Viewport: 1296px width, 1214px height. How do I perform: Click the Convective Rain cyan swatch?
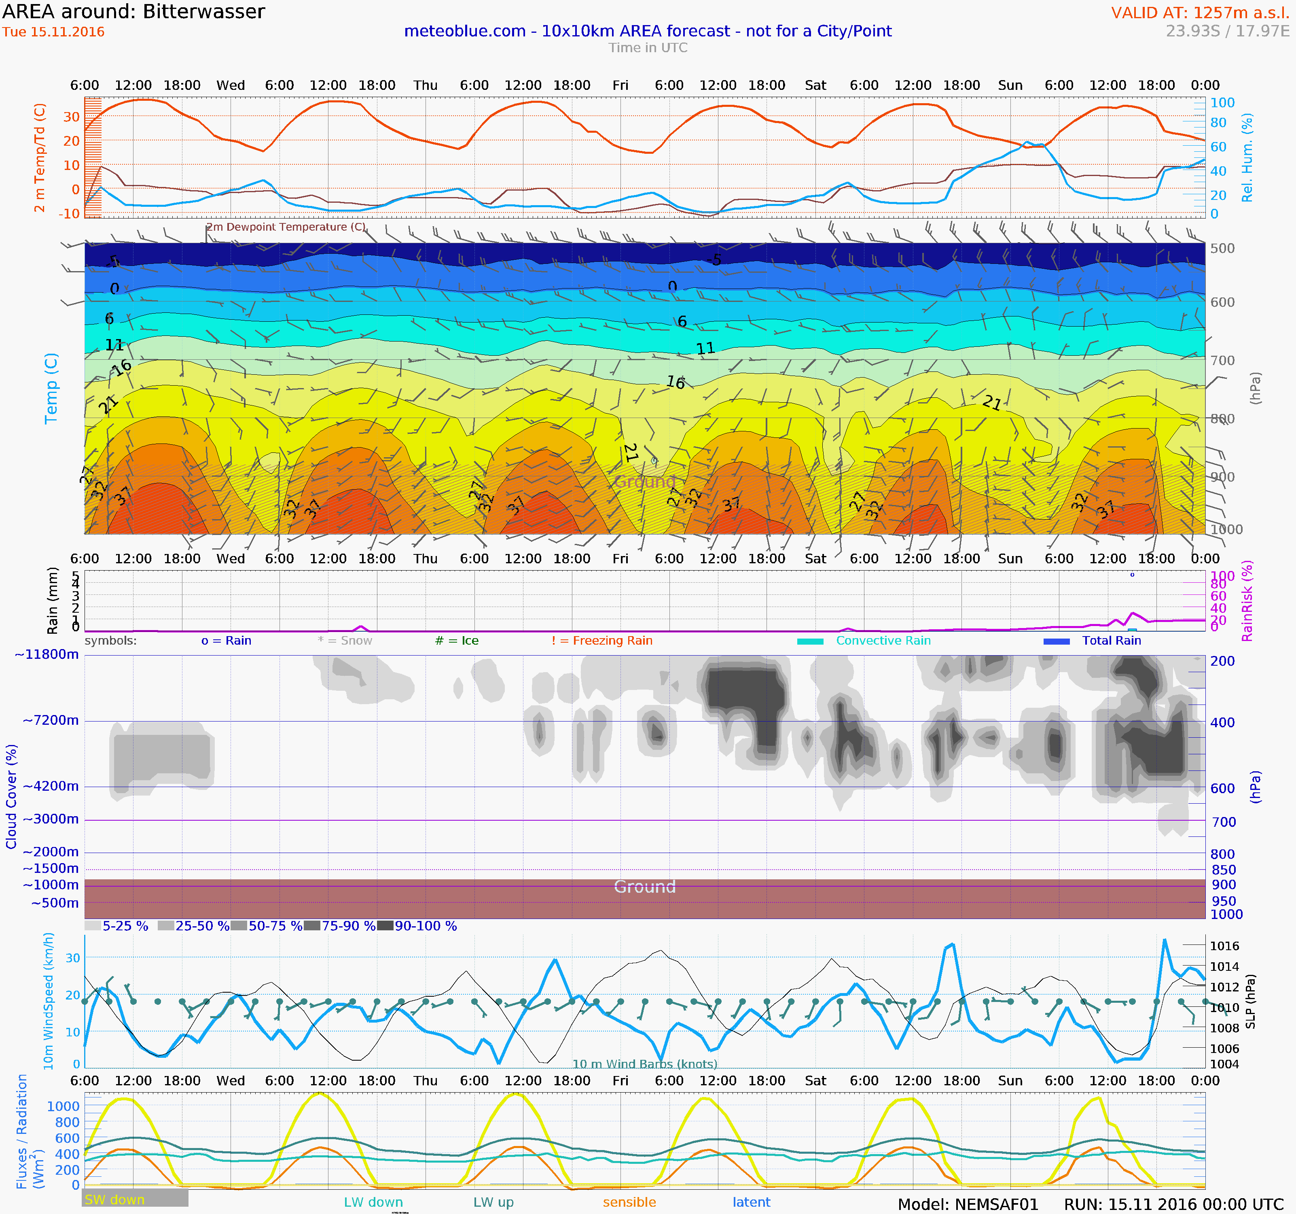[x=810, y=641]
